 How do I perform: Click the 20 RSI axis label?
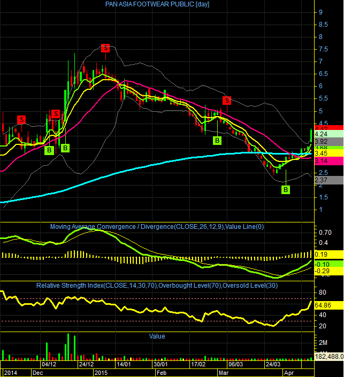(323, 326)
